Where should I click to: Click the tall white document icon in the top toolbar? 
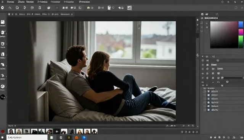(x=109, y=8)
